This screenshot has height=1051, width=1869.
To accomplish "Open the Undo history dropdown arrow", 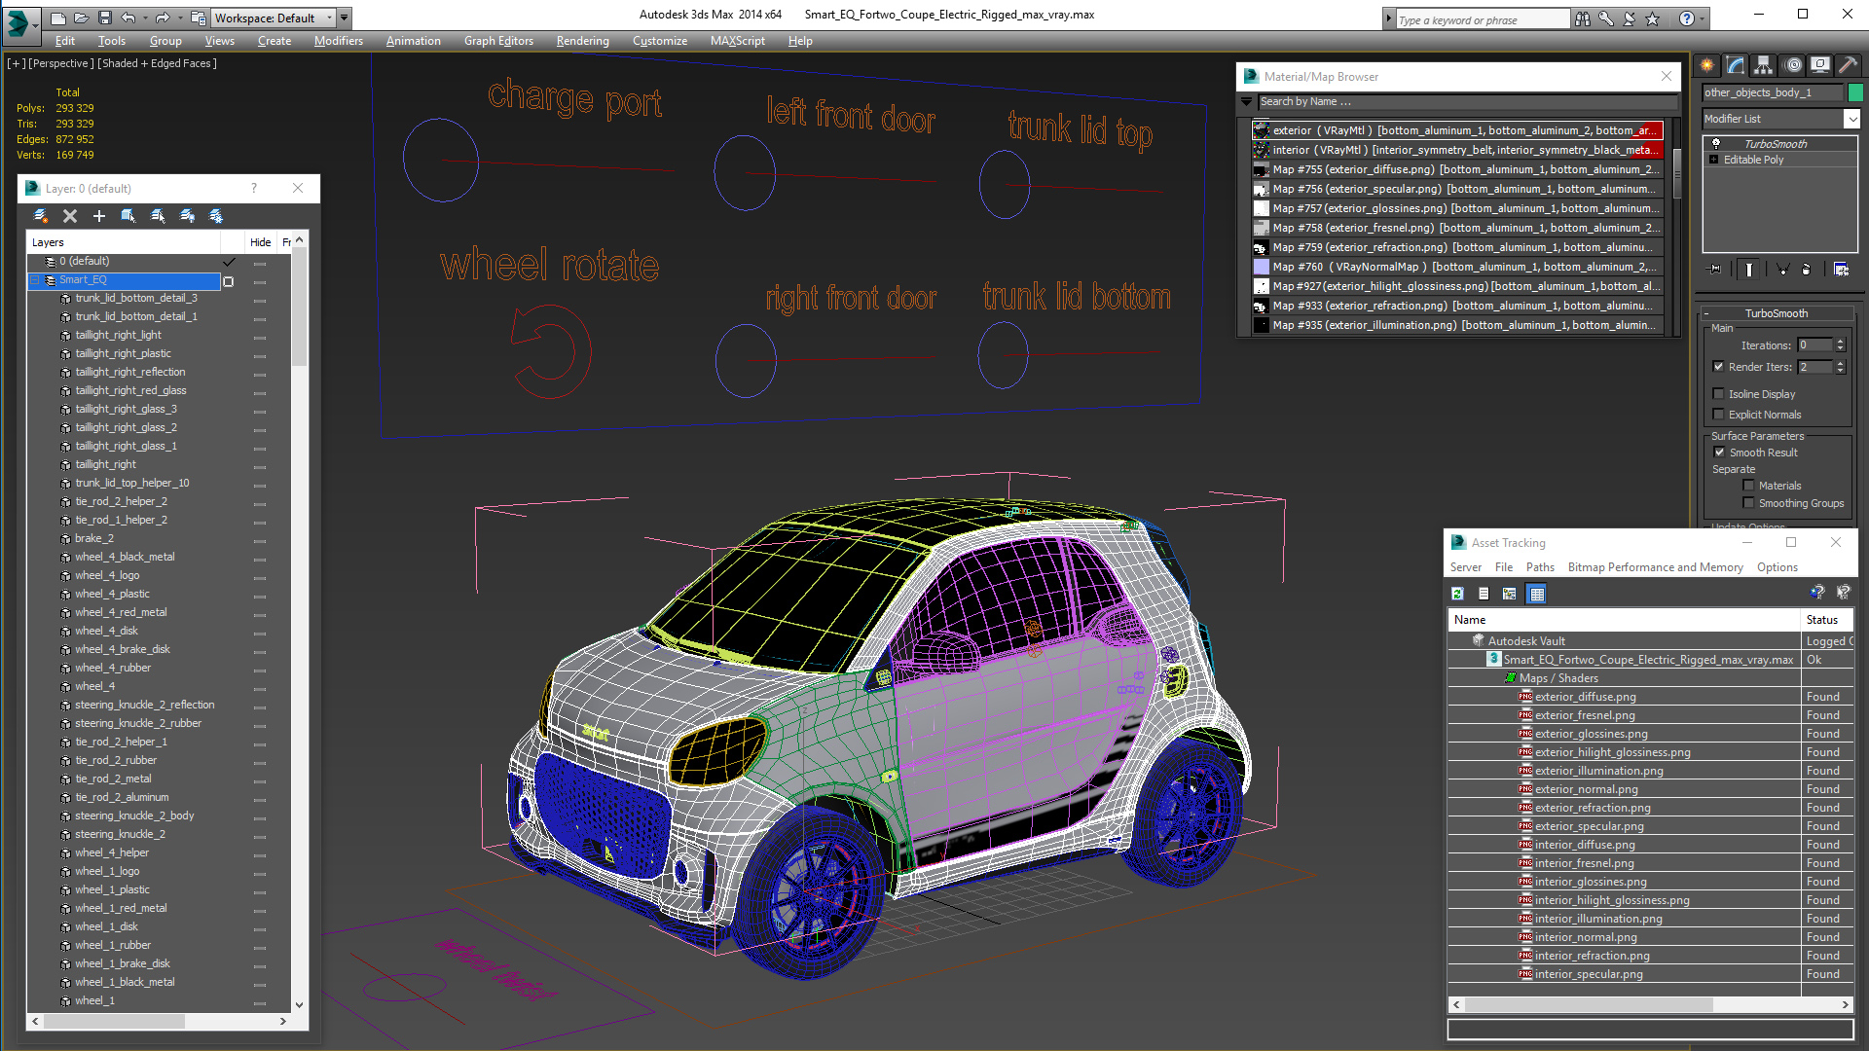I will pos(145,18).
